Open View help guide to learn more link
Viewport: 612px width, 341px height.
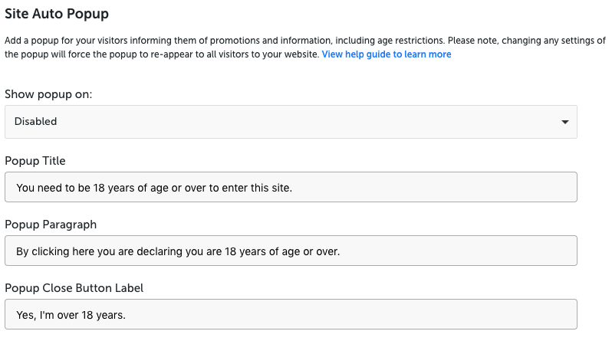tap(387, 54)
